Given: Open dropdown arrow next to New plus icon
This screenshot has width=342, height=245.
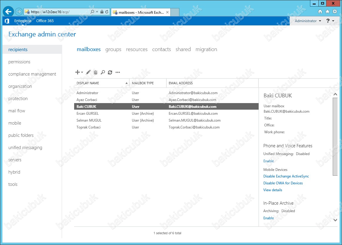Looking at the screenshot, I should [82, 72].
